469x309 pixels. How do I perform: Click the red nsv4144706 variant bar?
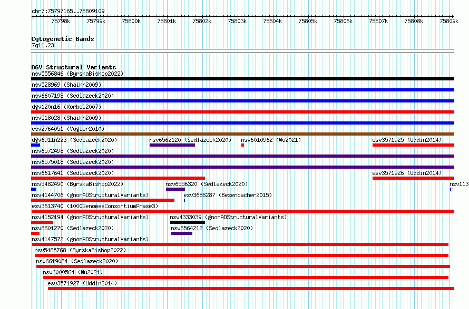coord(103,200)
